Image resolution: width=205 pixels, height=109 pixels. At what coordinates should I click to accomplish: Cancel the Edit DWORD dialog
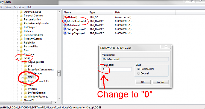click(160, 82)
